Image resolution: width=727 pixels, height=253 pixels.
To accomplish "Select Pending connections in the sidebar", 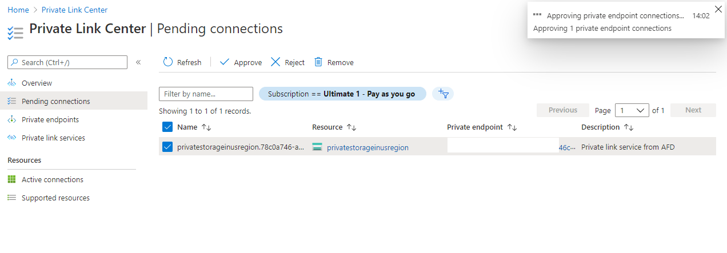I will [56, 101].
